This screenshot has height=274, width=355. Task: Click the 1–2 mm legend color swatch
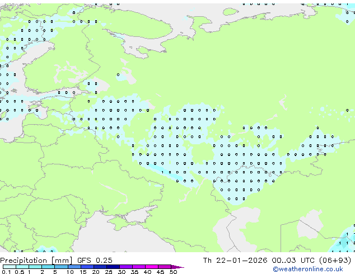[35, 267]
